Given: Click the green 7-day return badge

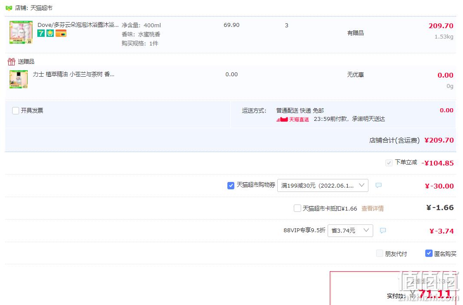Looking at the screenshot, I should click(x=41, y=33).
